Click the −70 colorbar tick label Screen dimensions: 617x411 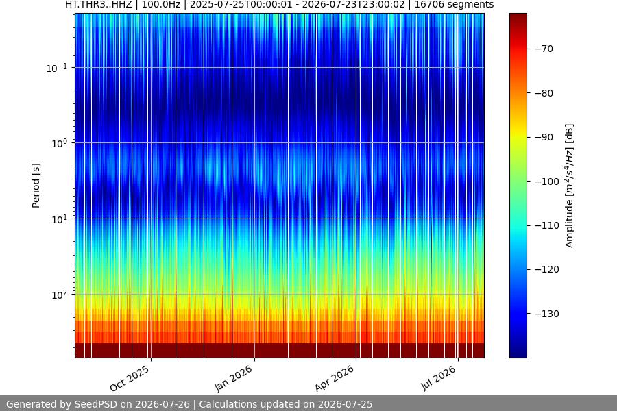544,49
